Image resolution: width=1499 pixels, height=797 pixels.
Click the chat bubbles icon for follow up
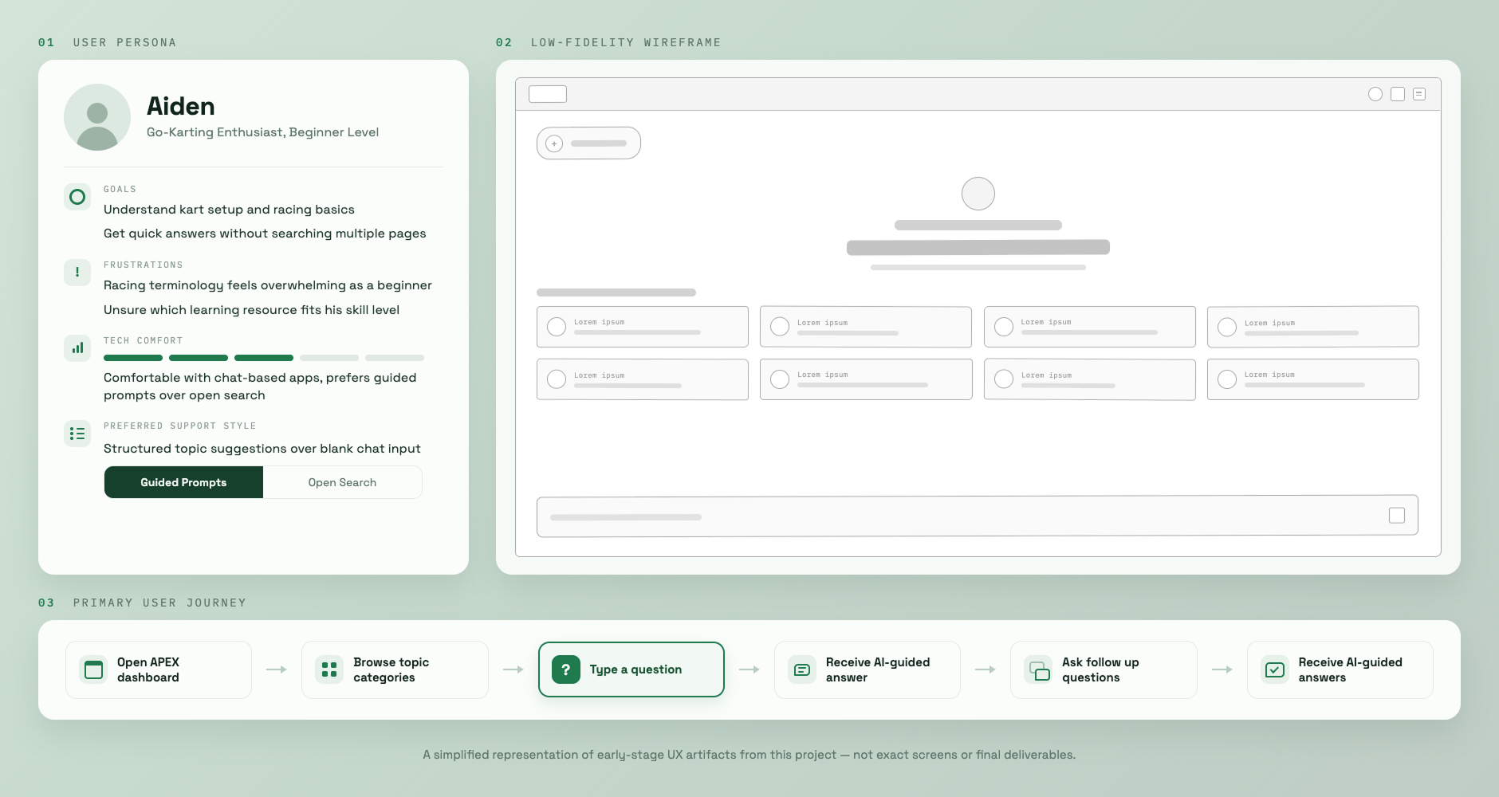[1038, 669]
